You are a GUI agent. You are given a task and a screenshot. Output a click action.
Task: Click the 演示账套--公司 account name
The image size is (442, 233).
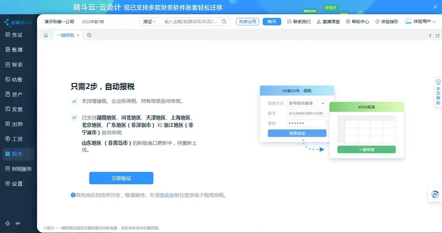(x=59, y=22)
